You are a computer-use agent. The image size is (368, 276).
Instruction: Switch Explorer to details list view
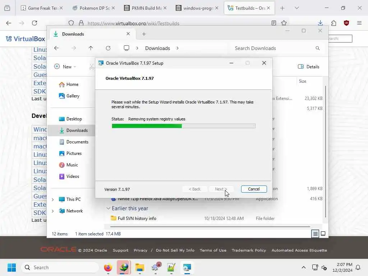coord(315,234)
